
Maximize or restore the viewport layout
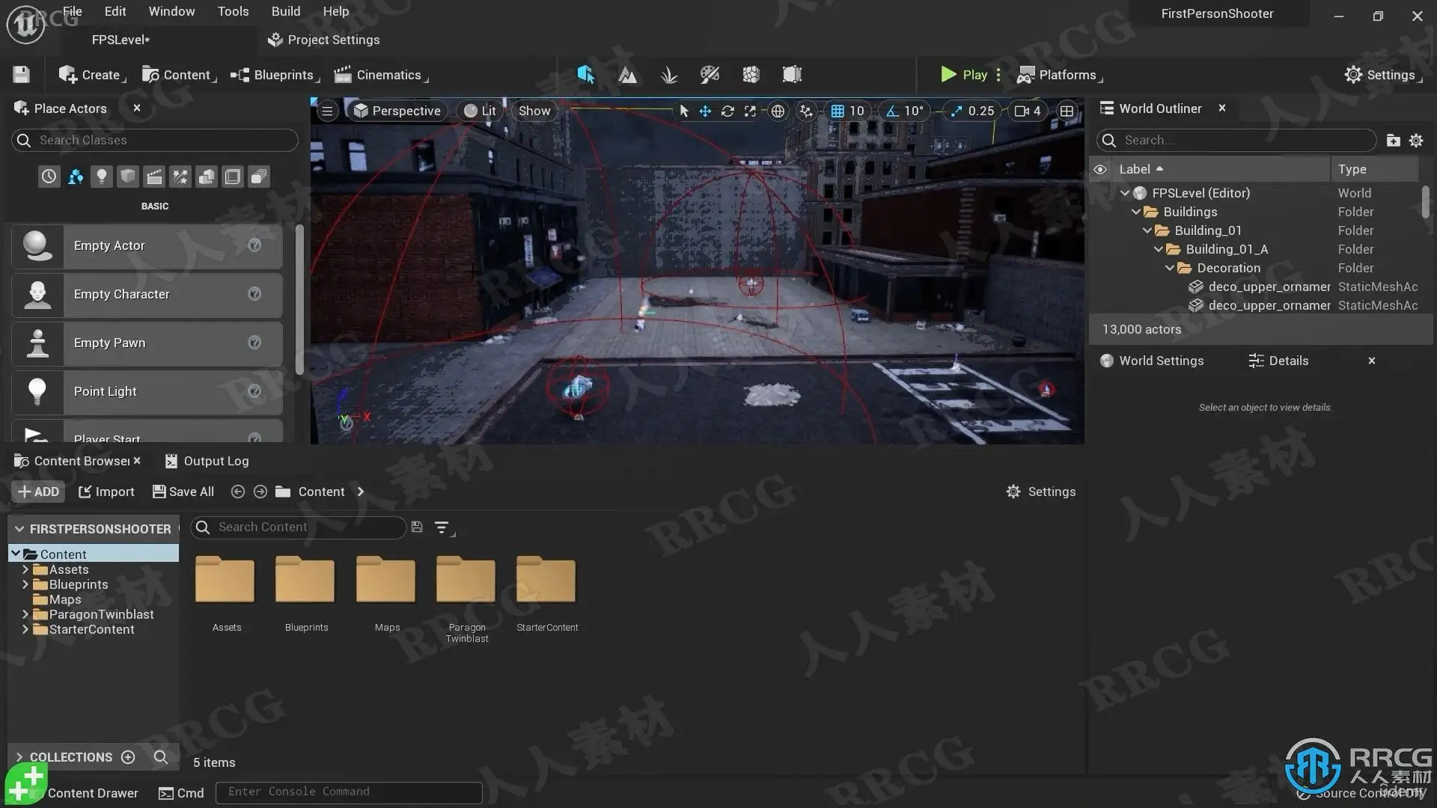pyautogui.click(x=1067, y=111)
